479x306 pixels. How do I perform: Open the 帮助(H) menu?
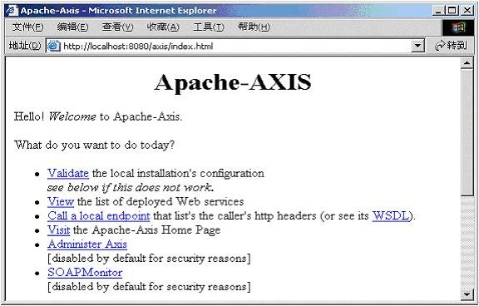coord(254,27)
